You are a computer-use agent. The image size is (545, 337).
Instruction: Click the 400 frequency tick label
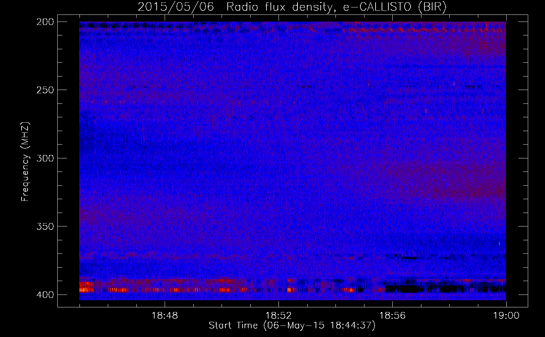45,295
